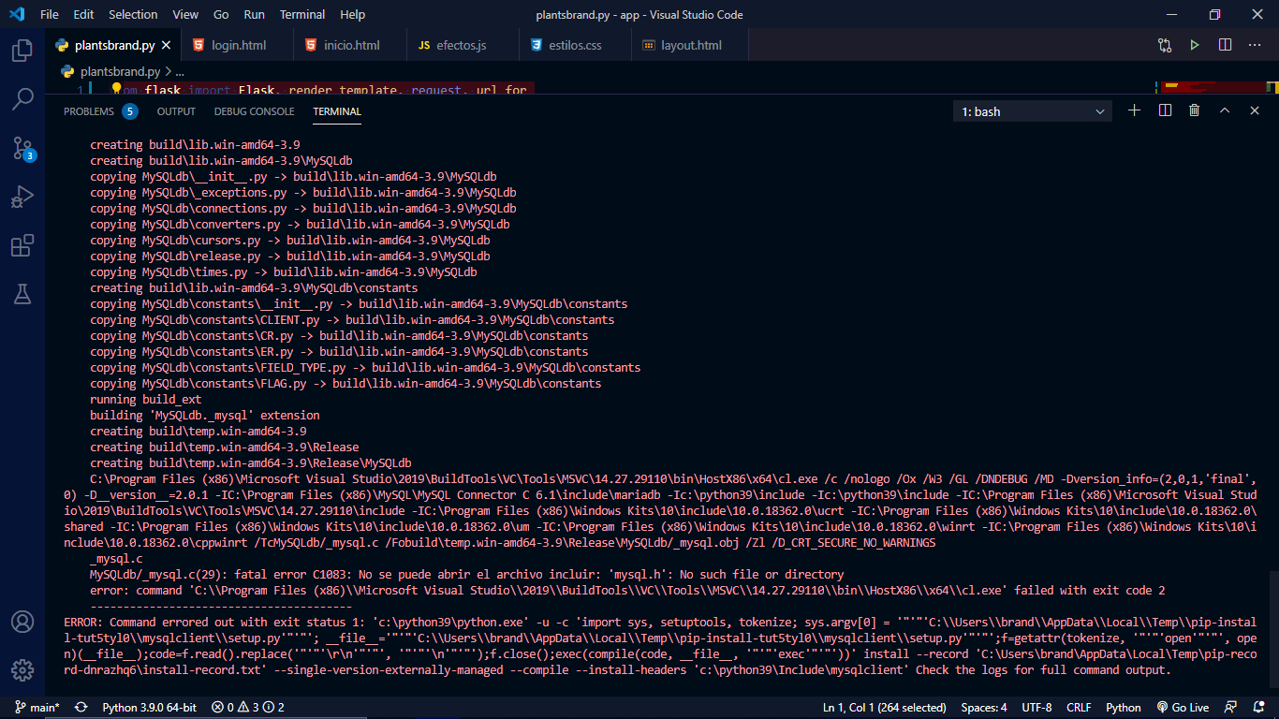
Task: Click the editor minimap
Action: point(1213,88)
